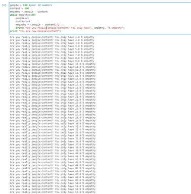Click output line with 40.0 % empathy
This screenshot has height=194, width=191.
coord(53,154)
